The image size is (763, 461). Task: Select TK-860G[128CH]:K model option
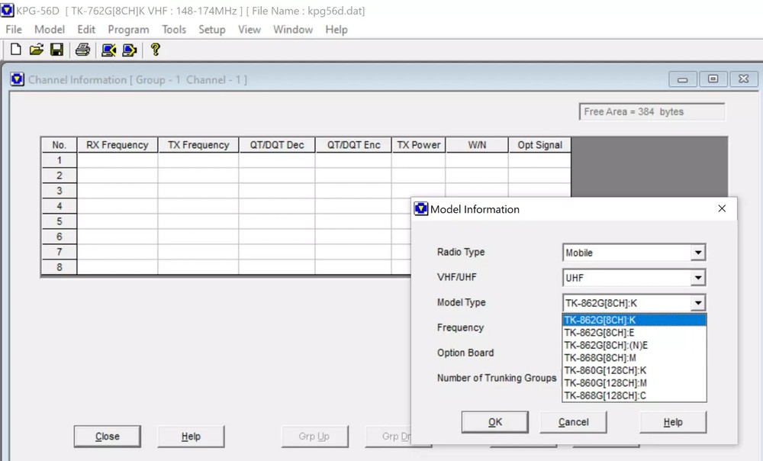pyautogui.click(x=634, y=370)
